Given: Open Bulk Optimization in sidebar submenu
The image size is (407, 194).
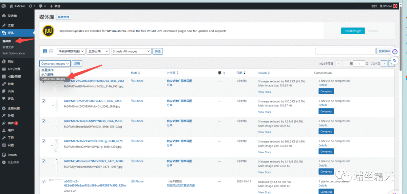Looking at the screenshot, I should (14, 53).
